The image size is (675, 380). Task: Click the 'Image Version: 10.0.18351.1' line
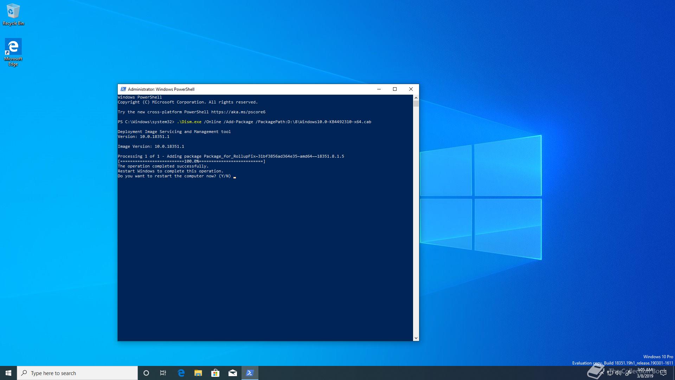click(151, 146)
